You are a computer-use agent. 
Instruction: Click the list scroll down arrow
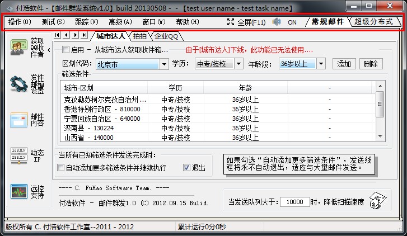pos(380,136)
